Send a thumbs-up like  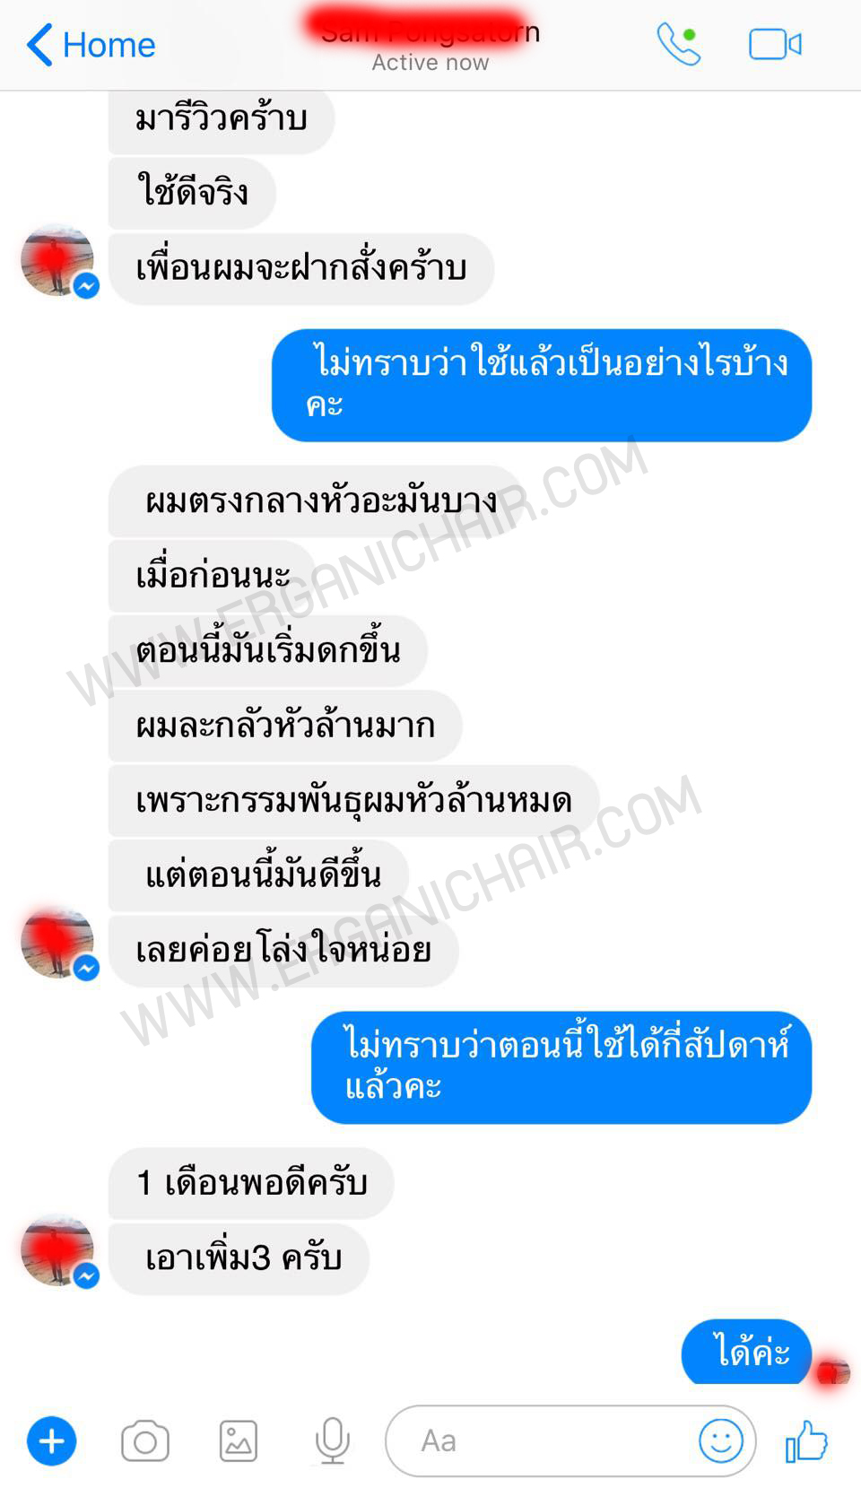click(806, 1440)
